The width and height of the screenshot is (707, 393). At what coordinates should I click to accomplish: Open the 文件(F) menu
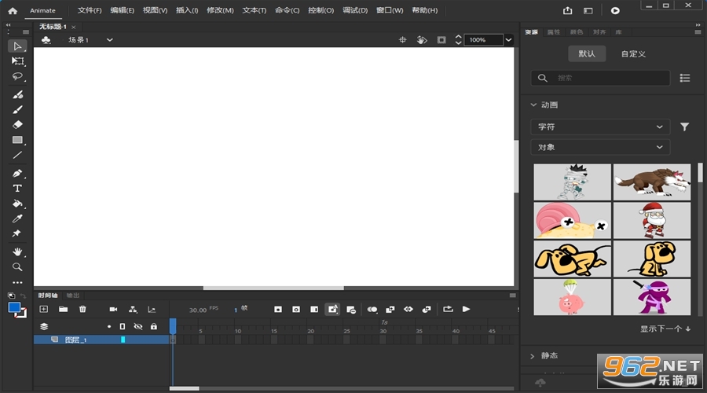pos(90,10)
